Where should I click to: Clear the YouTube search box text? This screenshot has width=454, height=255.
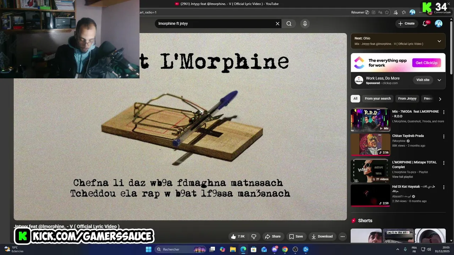[x=277, y=24]
